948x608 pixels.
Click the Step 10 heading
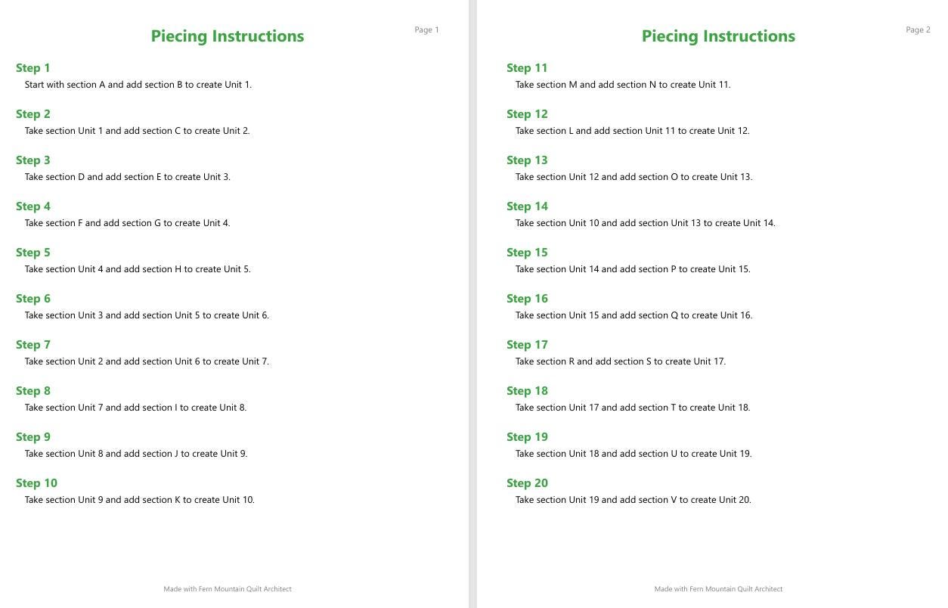pyautogui.click(x=36, y=483)
